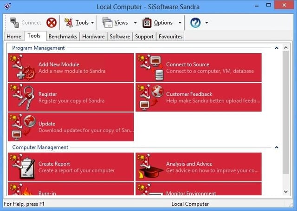Click the Create Report title

(x=54, y=164)
